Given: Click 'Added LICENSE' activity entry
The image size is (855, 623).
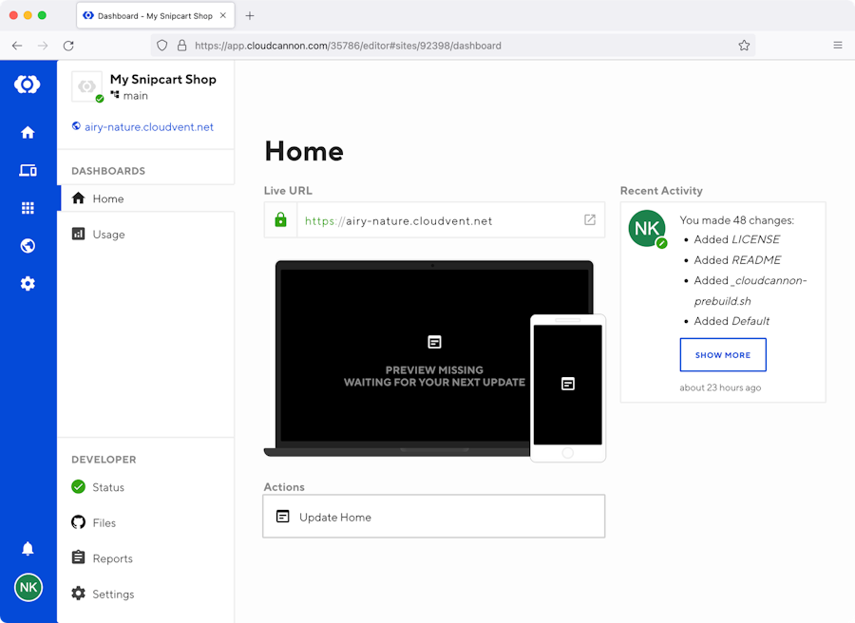Looking at the screenshot, I should tap(736, 239).
